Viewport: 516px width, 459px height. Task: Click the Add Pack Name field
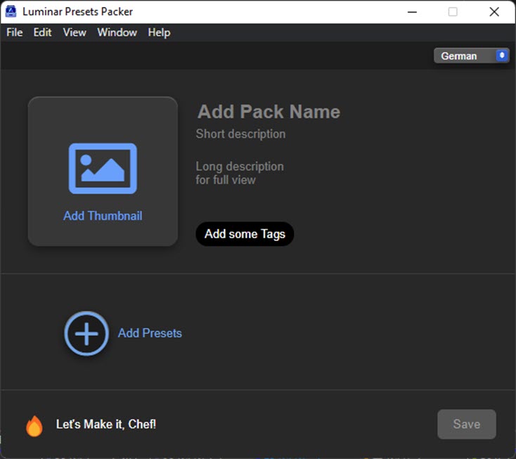click(269, 112)
